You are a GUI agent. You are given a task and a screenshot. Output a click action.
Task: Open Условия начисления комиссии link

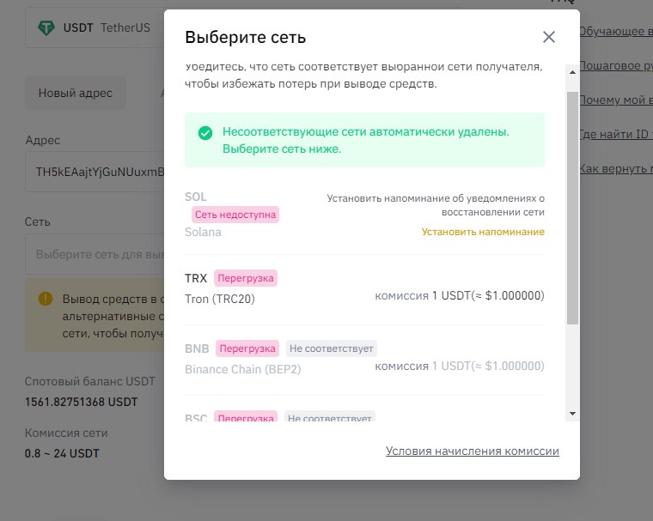(x=473, y=451)
